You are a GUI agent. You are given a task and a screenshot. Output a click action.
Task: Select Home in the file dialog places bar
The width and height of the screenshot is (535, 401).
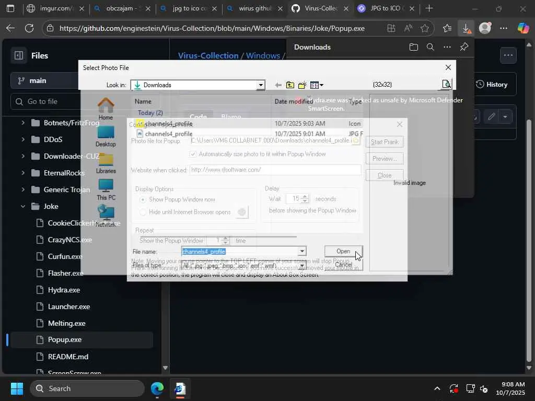106,109
